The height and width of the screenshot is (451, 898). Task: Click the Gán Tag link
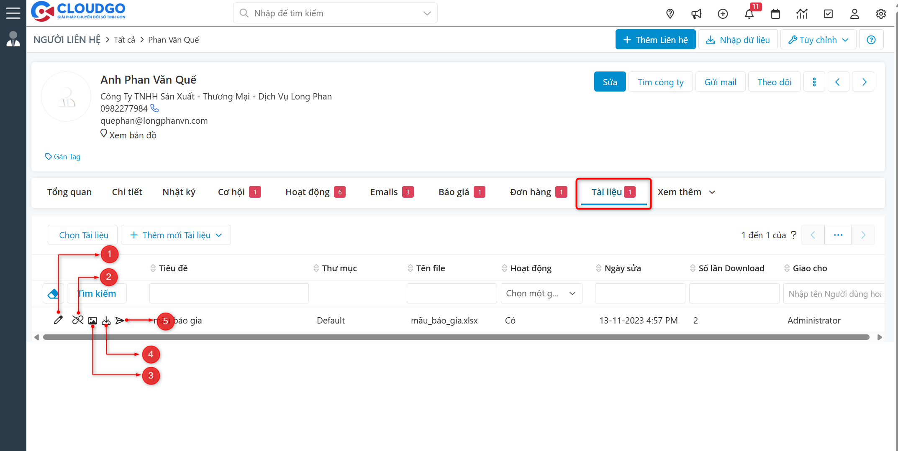(x=63, y=157)
